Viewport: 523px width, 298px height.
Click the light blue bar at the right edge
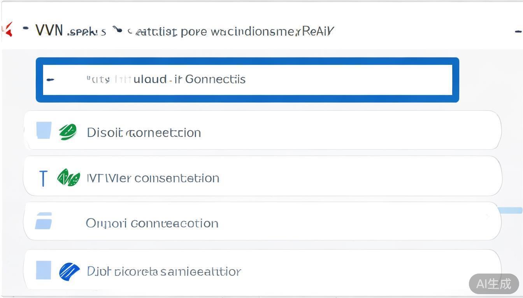[x=510, y=210]
